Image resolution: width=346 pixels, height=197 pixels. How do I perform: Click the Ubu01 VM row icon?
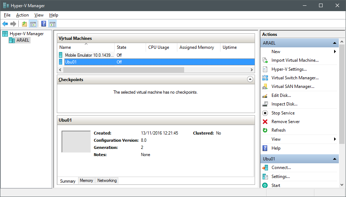pyautogui.click(x=61, y=62)
